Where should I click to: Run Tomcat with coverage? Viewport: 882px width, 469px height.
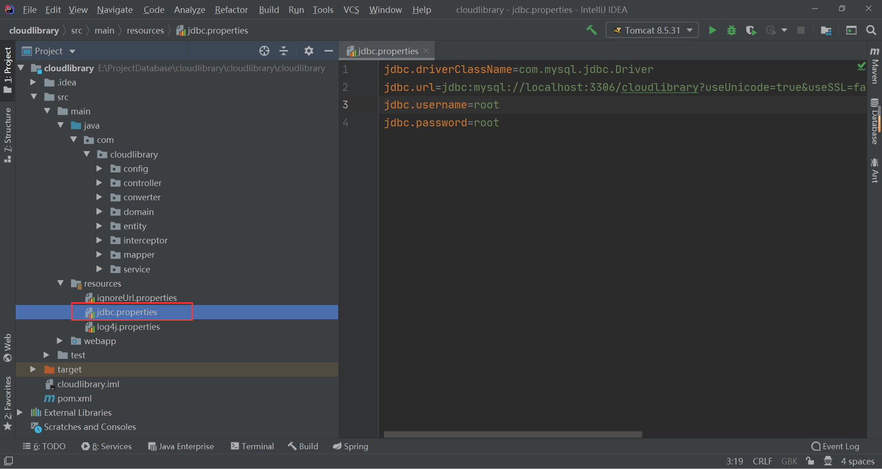(x=751, y=30)
